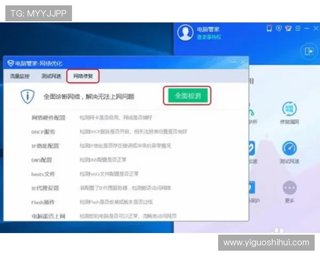Image resolution: width=320 pixels, height=256 pixels.
Task: Close the 电脑管家 main window
Action: pyautogui.click(x=316, y=28)
